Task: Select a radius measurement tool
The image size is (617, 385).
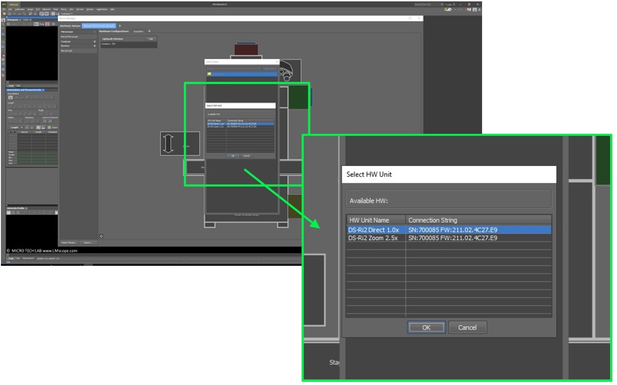Action: tap(11, 121)
